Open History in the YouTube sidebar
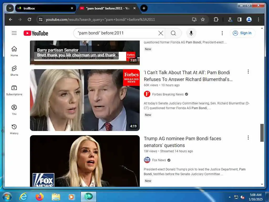Screen dimensions: 269x202 coord(14,129)
